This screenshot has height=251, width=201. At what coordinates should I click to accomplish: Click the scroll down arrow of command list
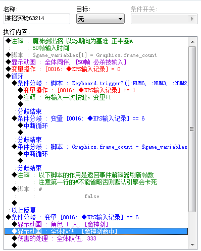point(193,244)
